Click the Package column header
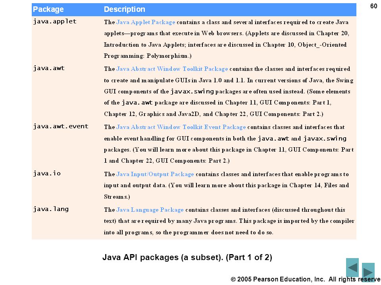 pos(48,9)
